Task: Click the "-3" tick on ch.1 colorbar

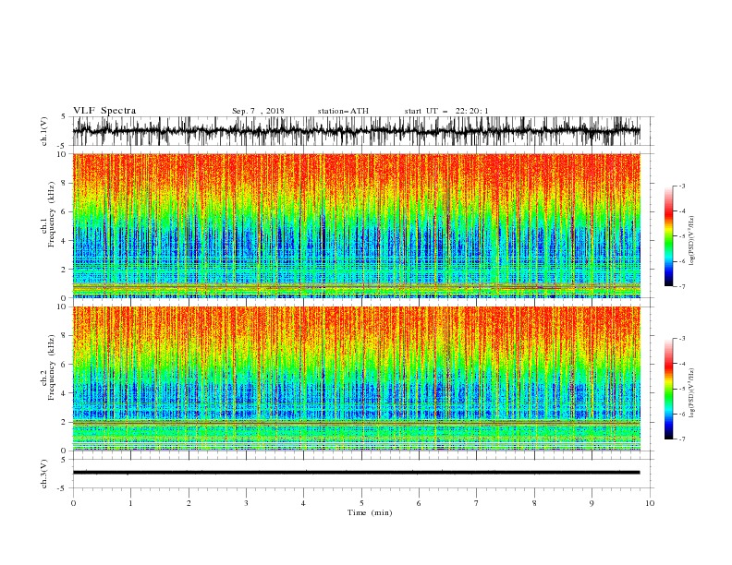Action: tap(681, 186)
